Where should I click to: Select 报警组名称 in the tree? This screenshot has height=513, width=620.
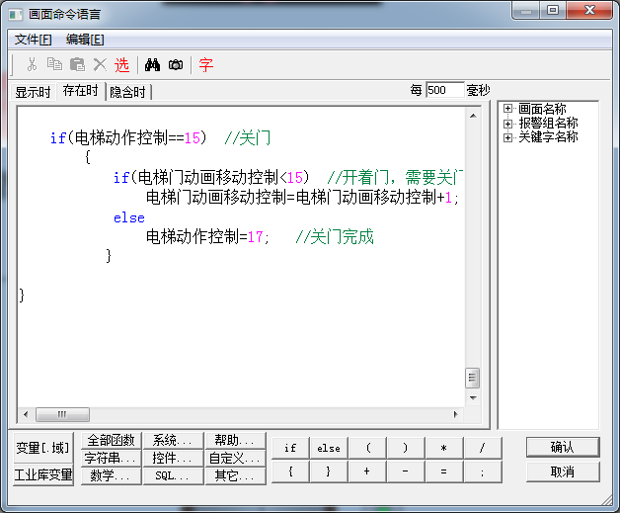548,124
